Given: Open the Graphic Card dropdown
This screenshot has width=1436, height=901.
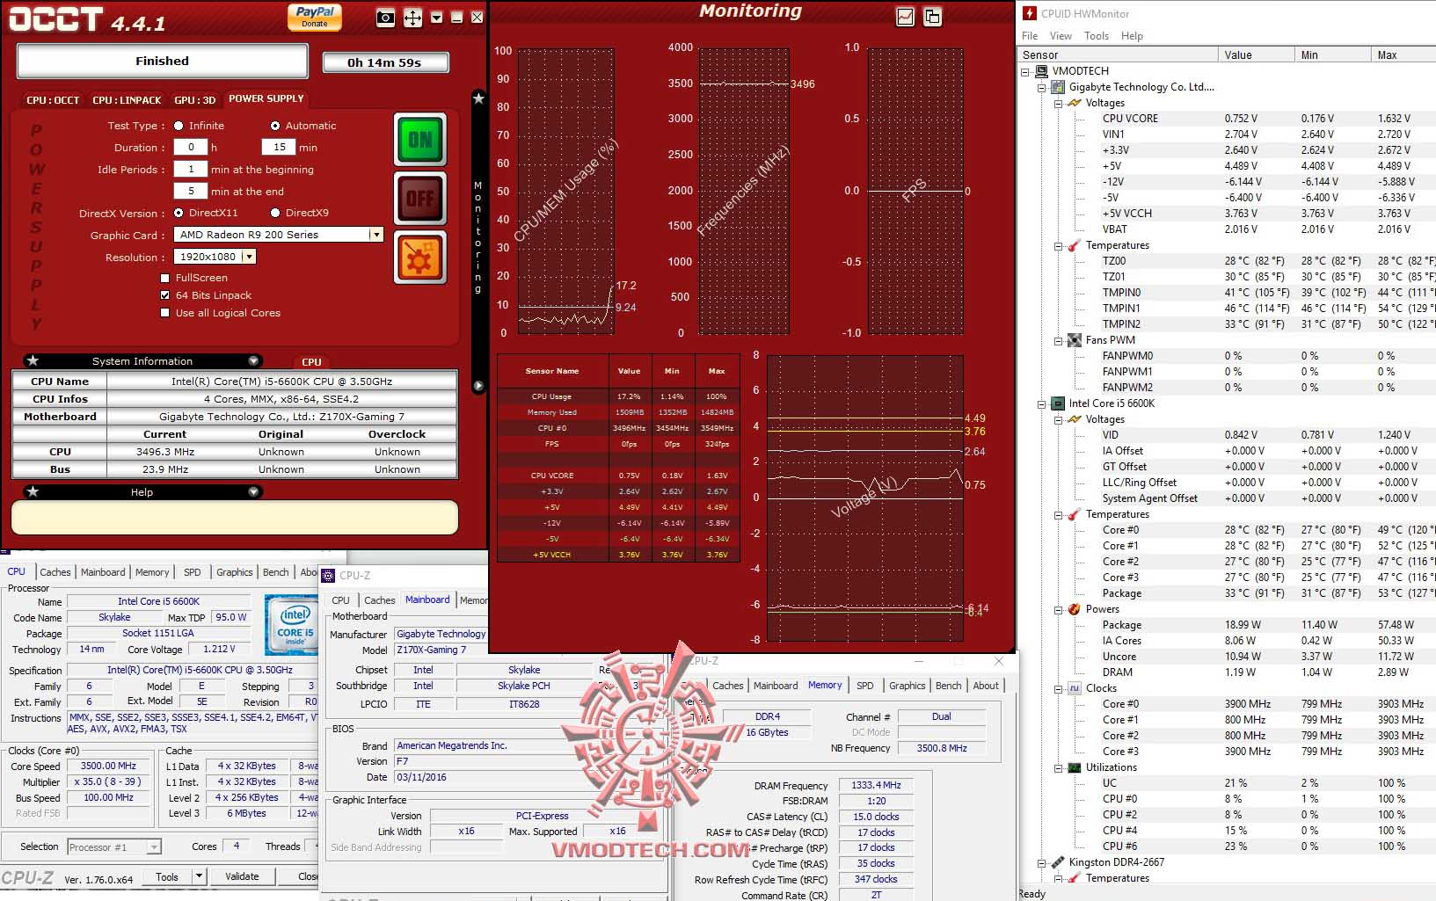Looking at the screenshot, I should 376,235.
